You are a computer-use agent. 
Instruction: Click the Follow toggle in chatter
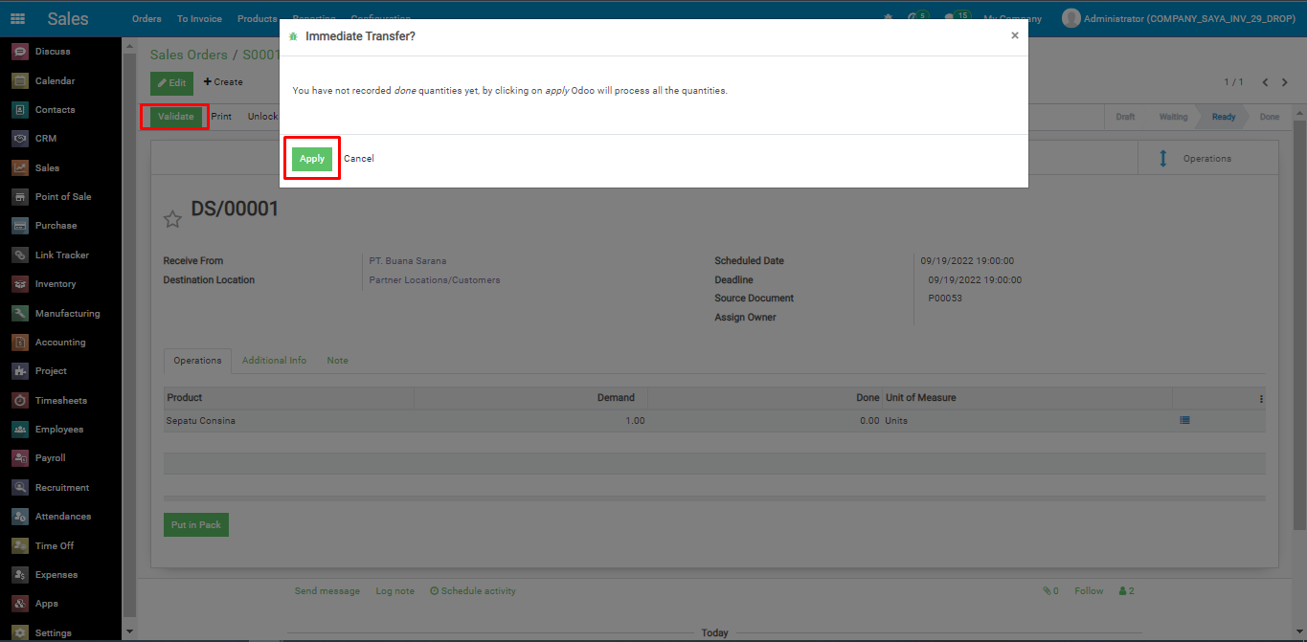[1089, 591]
